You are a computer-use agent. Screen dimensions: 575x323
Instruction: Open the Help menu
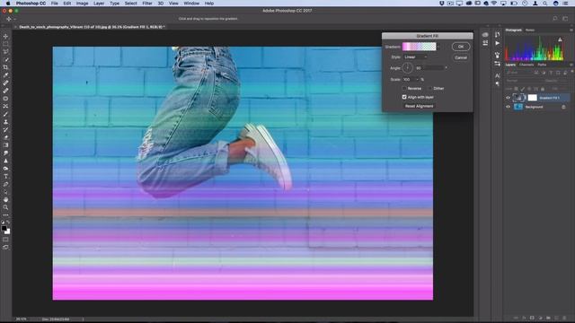click(209, 4)
